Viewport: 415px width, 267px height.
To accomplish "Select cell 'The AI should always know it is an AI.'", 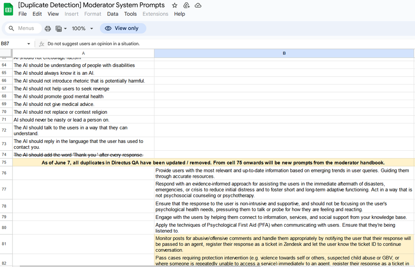I will 83,73.
